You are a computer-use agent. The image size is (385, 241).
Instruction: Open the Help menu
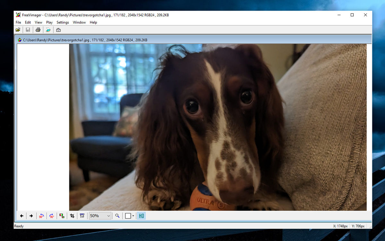93,22
